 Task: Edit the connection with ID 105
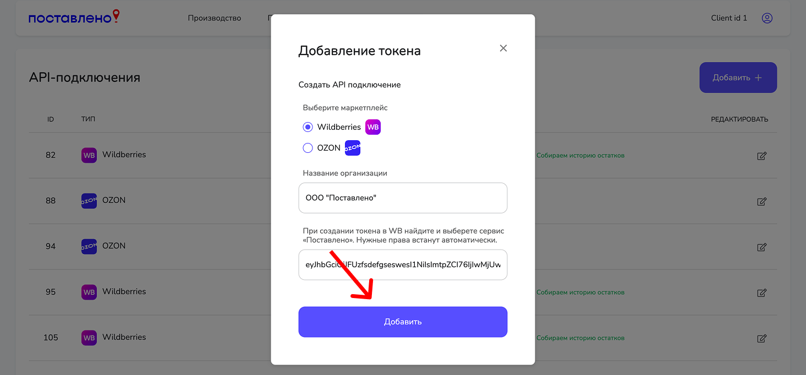point(761,338)
